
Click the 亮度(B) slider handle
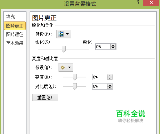75,77
